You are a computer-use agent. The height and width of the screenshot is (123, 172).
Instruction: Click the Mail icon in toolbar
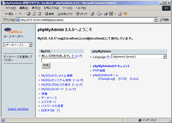tap(99, 14)
